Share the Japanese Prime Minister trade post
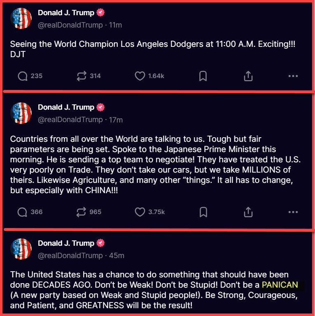The height and width of the screenshot is (316, 315). coord(248,212)
